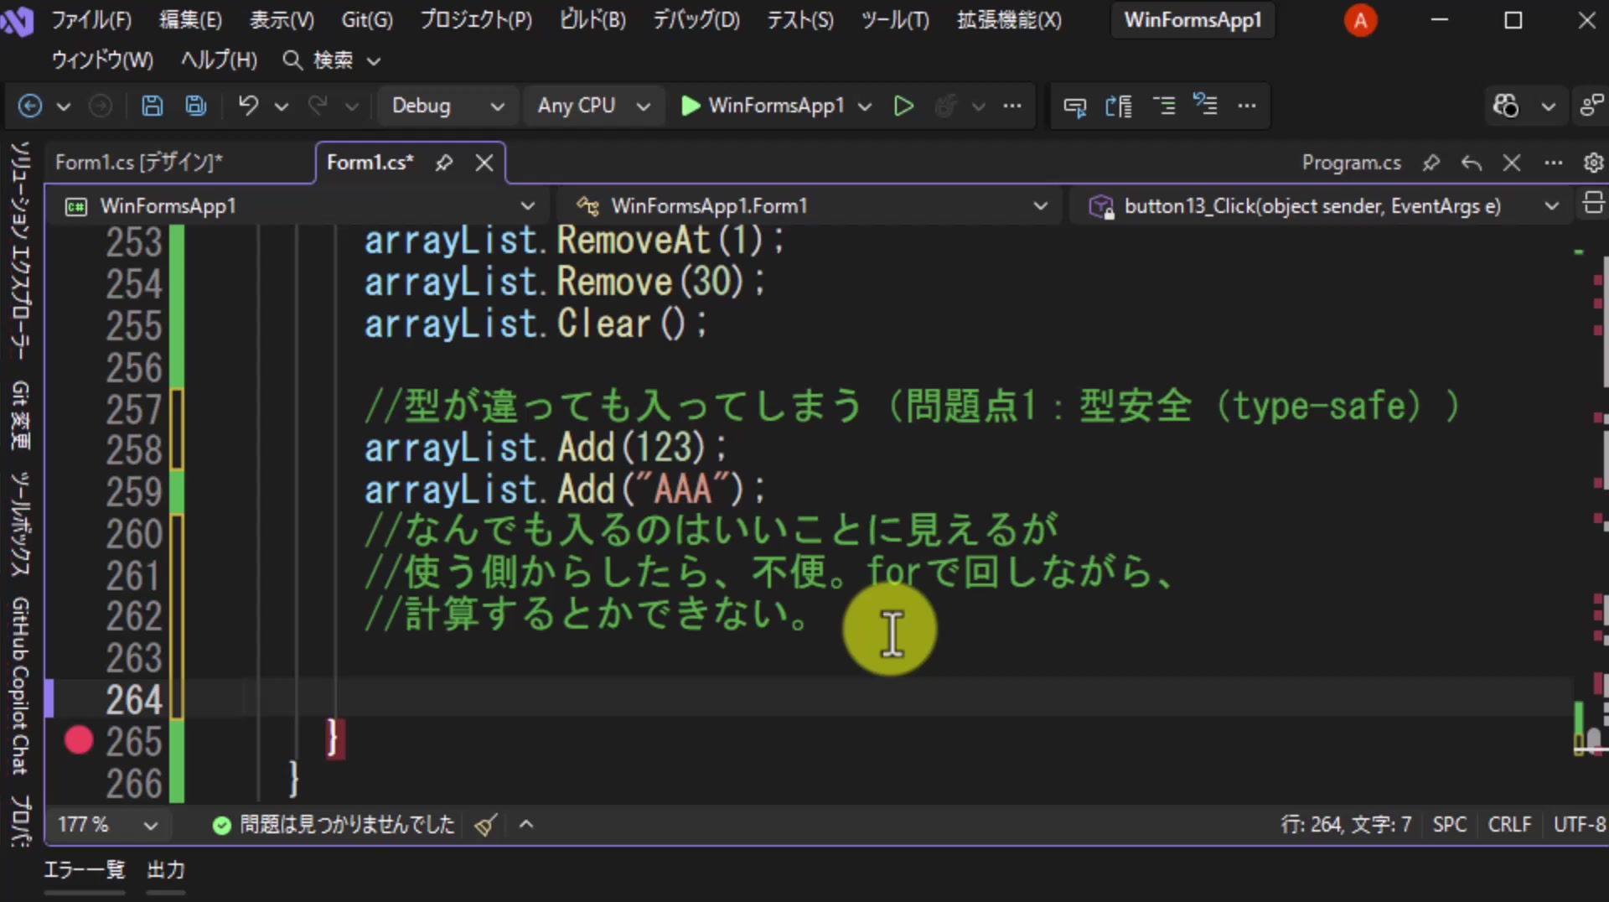Open the Debug configuration dropdown
The width and height of the screenshot is (1609, 902).
point(448,106)
